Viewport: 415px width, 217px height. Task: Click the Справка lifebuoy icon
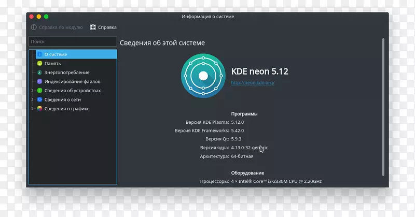pos(93,27)
